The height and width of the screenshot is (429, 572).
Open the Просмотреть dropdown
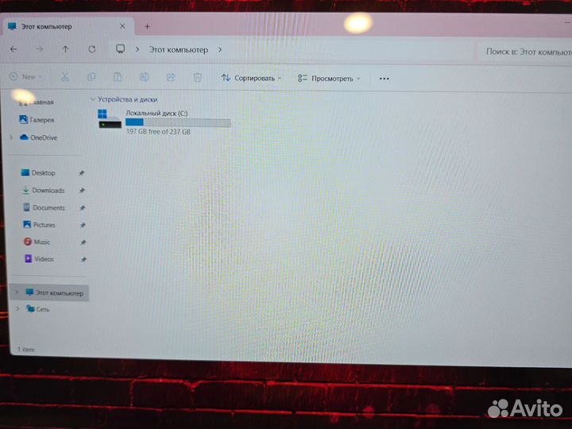tap(329, 79)
